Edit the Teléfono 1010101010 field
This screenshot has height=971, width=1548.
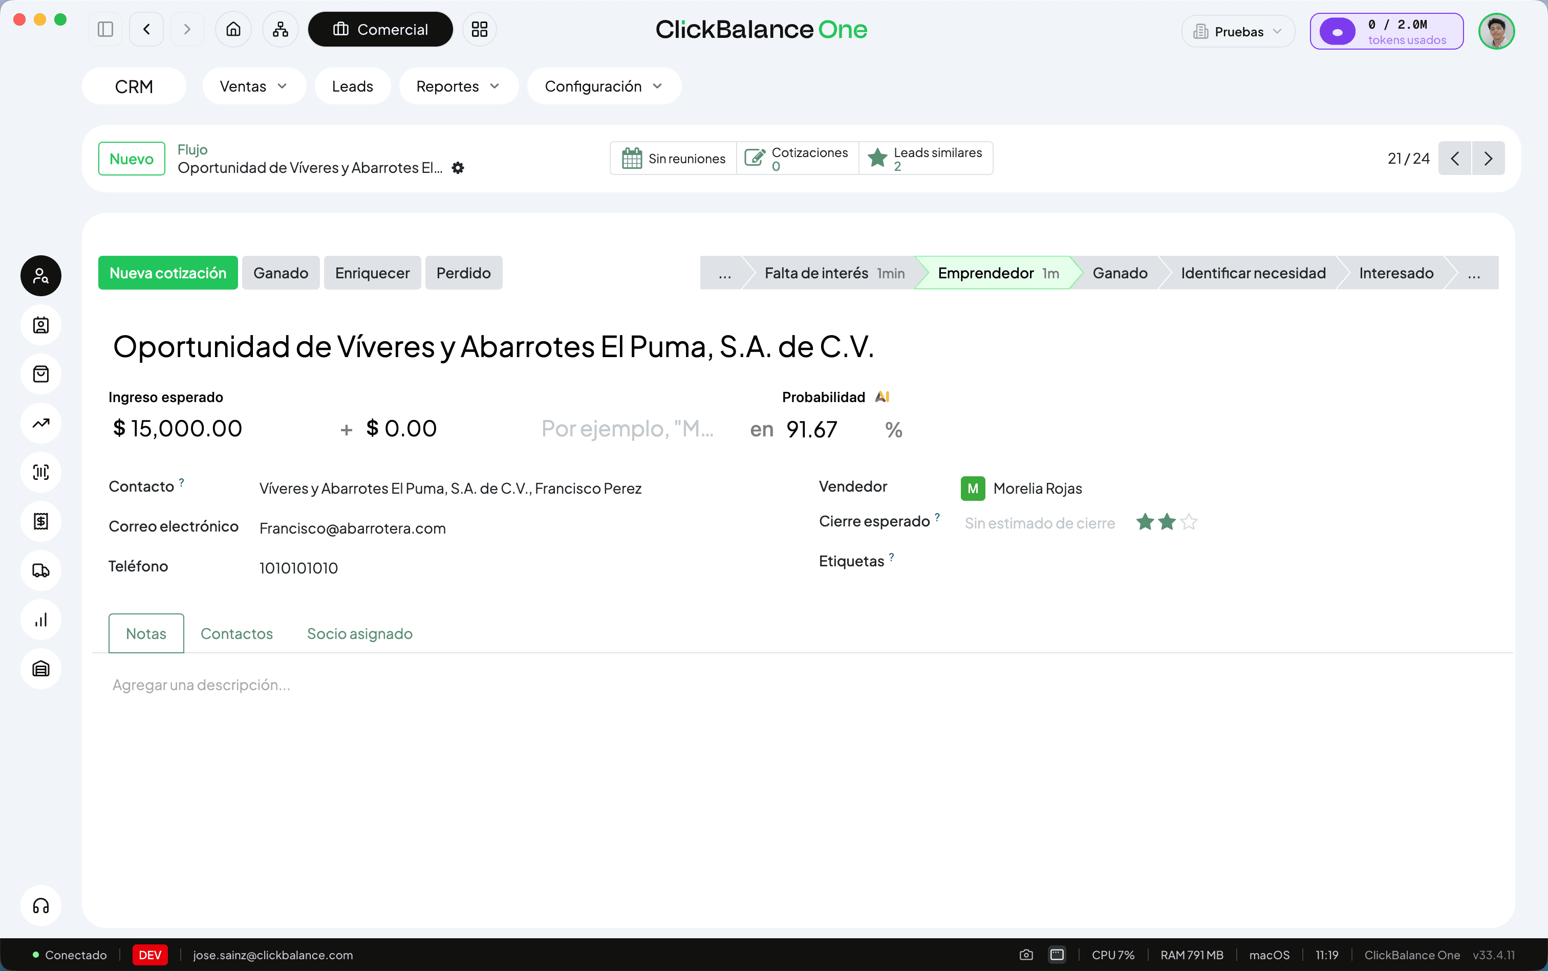pos(298,568)
